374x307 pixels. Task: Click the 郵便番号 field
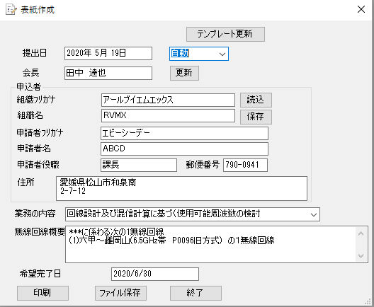coord(245,165)
